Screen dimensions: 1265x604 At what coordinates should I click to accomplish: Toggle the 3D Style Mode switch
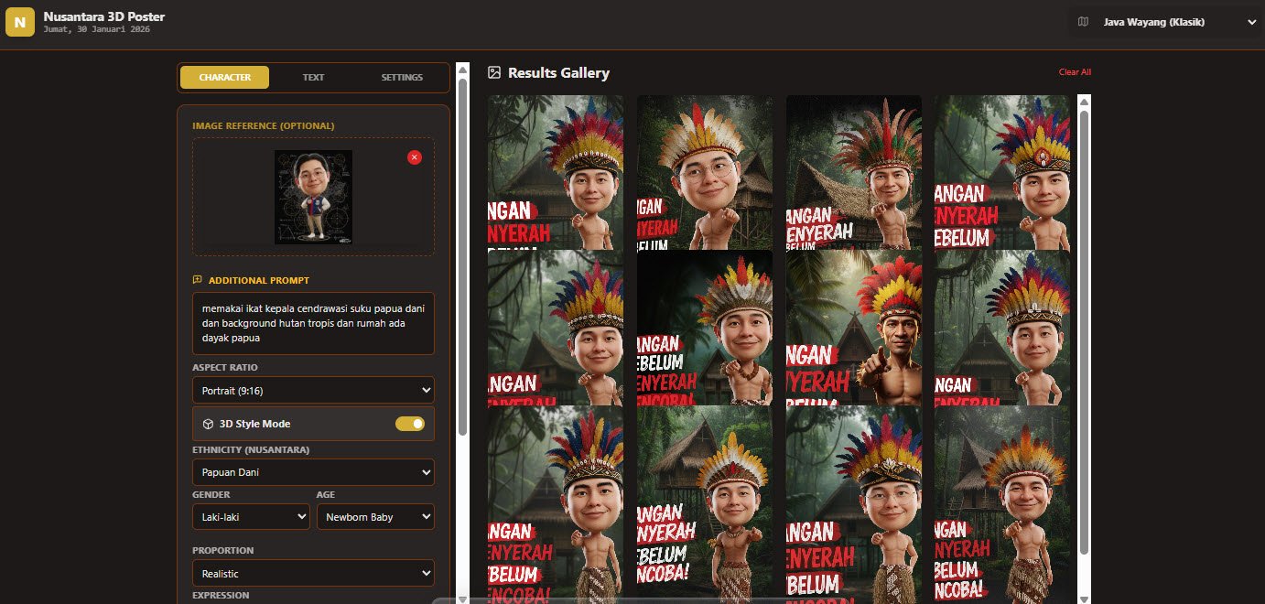click(410, 424)
